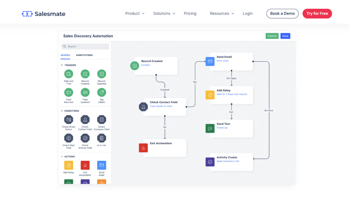Image resolution: width=349 pixels, height=199 pixels.
Task: Click the Is in List condition icon
Action: tap(101, 138)
